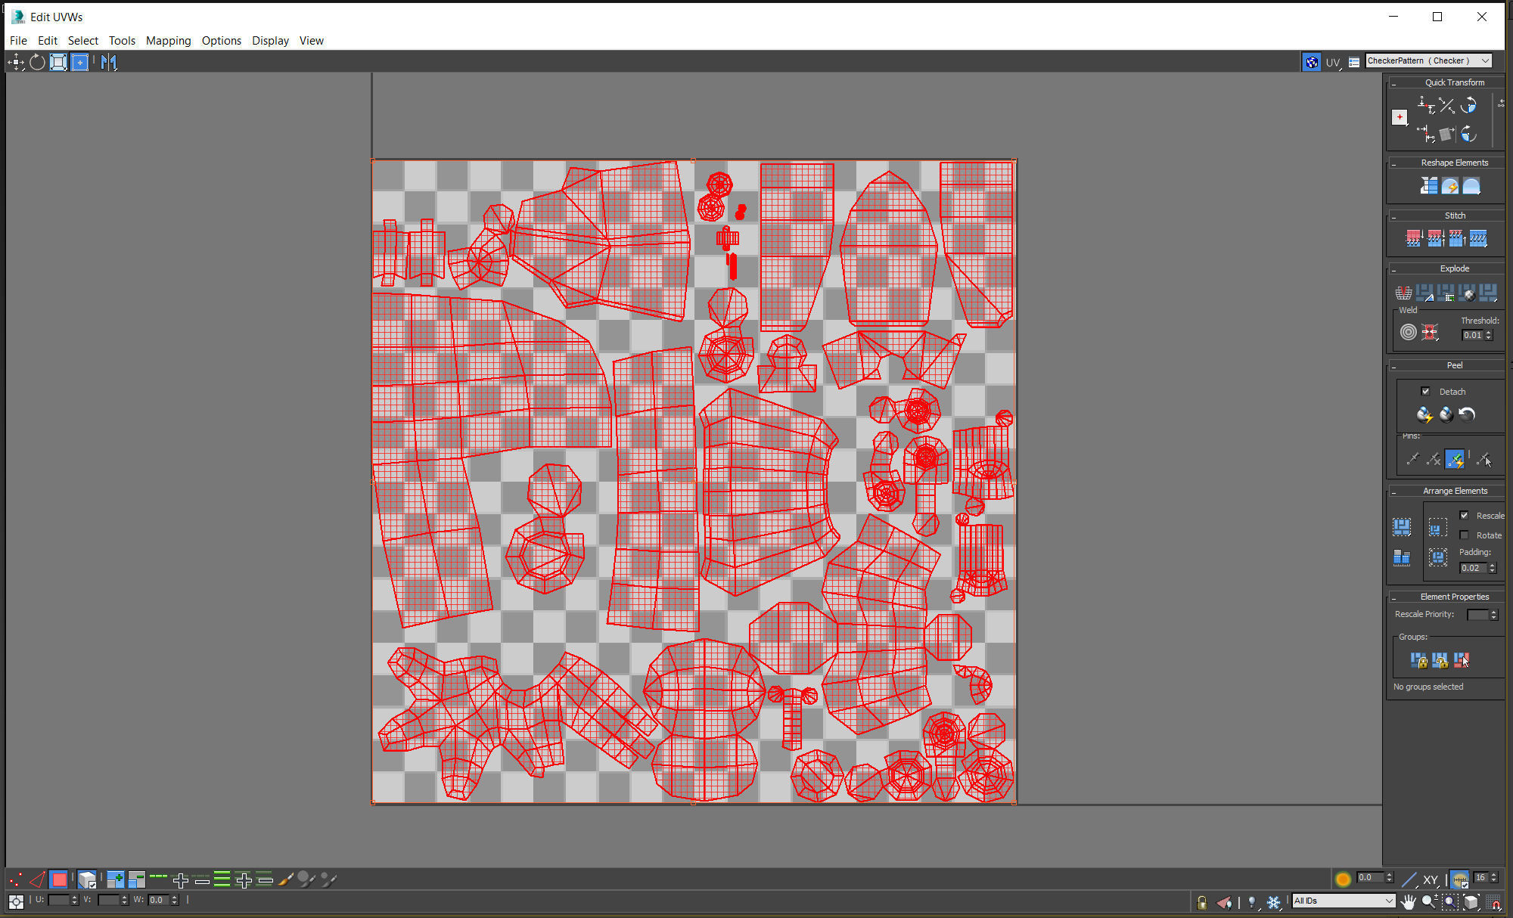Enable the Rotate checkbox
Image resolution: width=1513 pixels, height=918 pixels.
point(1464,535)
